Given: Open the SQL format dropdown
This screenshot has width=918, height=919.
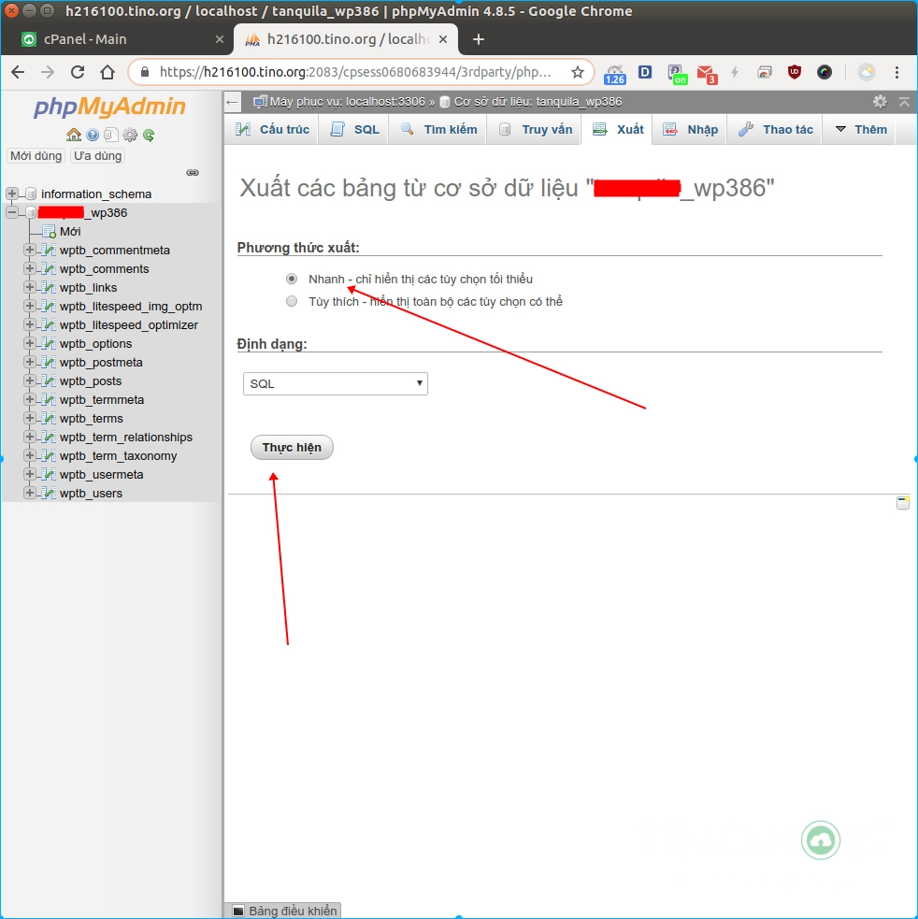Looking at the screenshot, I should [x=336, y=383].
